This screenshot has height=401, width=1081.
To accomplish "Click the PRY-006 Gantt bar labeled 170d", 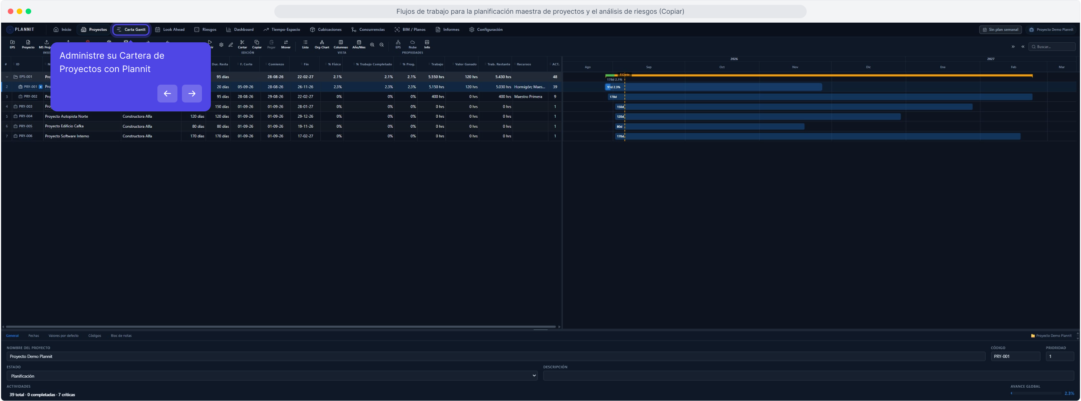I will click(818, 136).
